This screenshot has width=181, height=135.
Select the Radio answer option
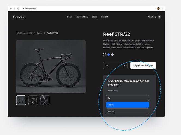[x=127, y=105]
